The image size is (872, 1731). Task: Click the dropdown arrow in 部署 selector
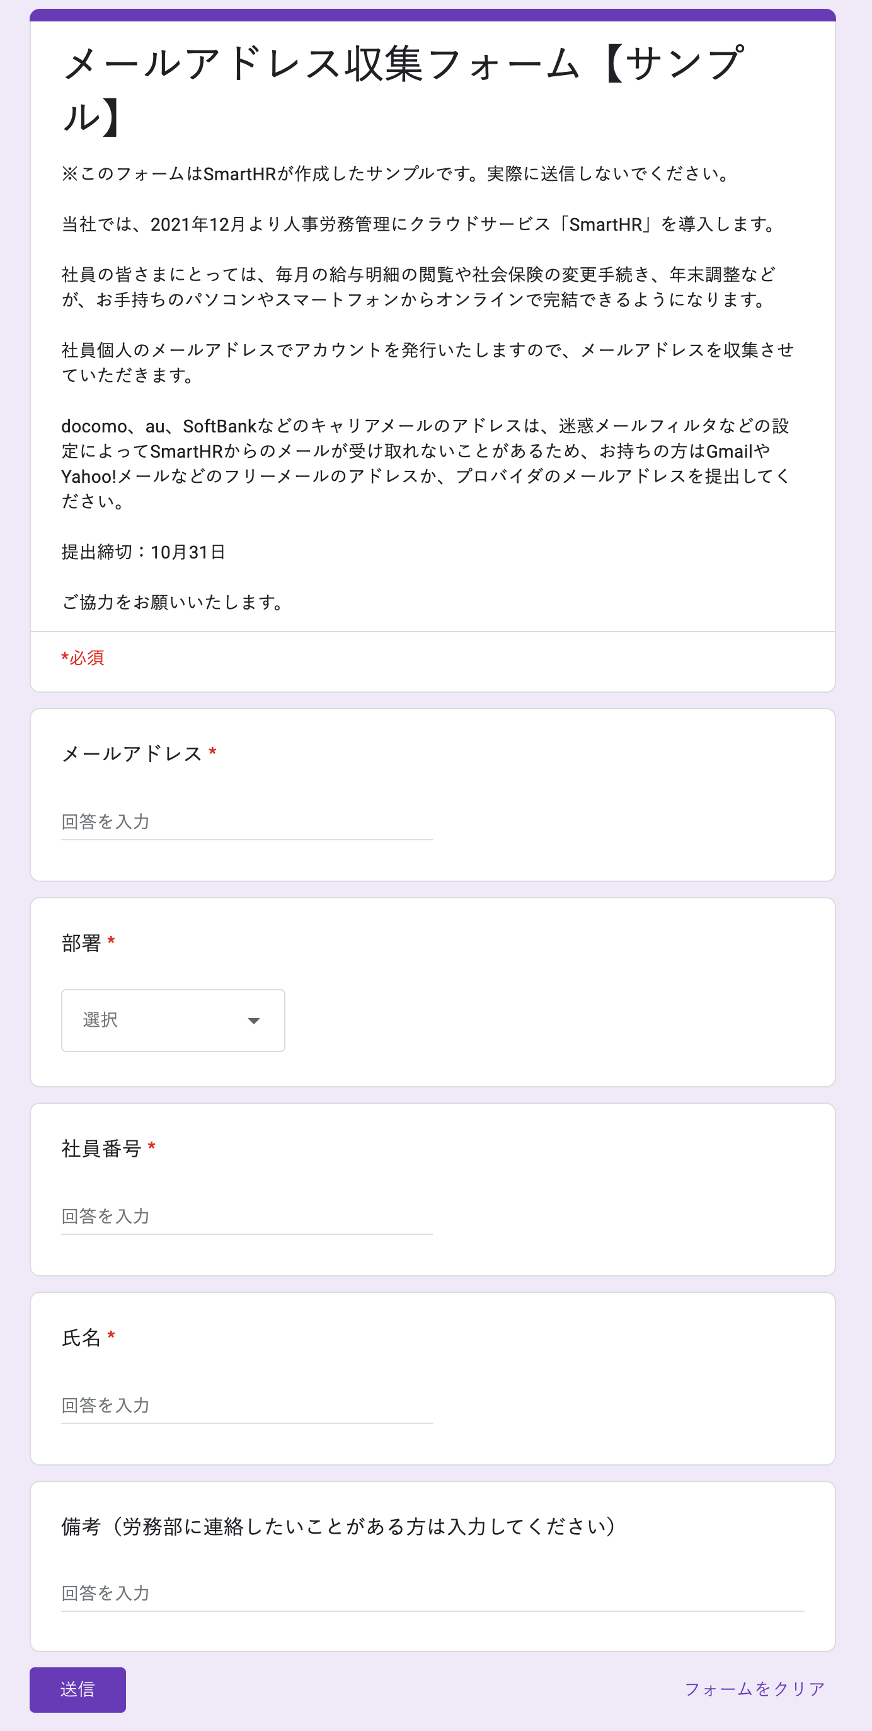[253, 1021]
